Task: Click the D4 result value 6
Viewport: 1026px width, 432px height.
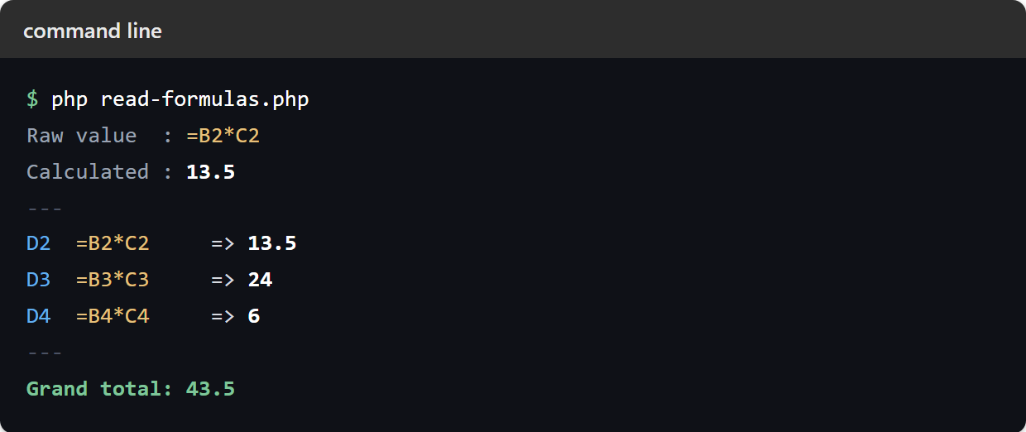Action: (254, 316)
